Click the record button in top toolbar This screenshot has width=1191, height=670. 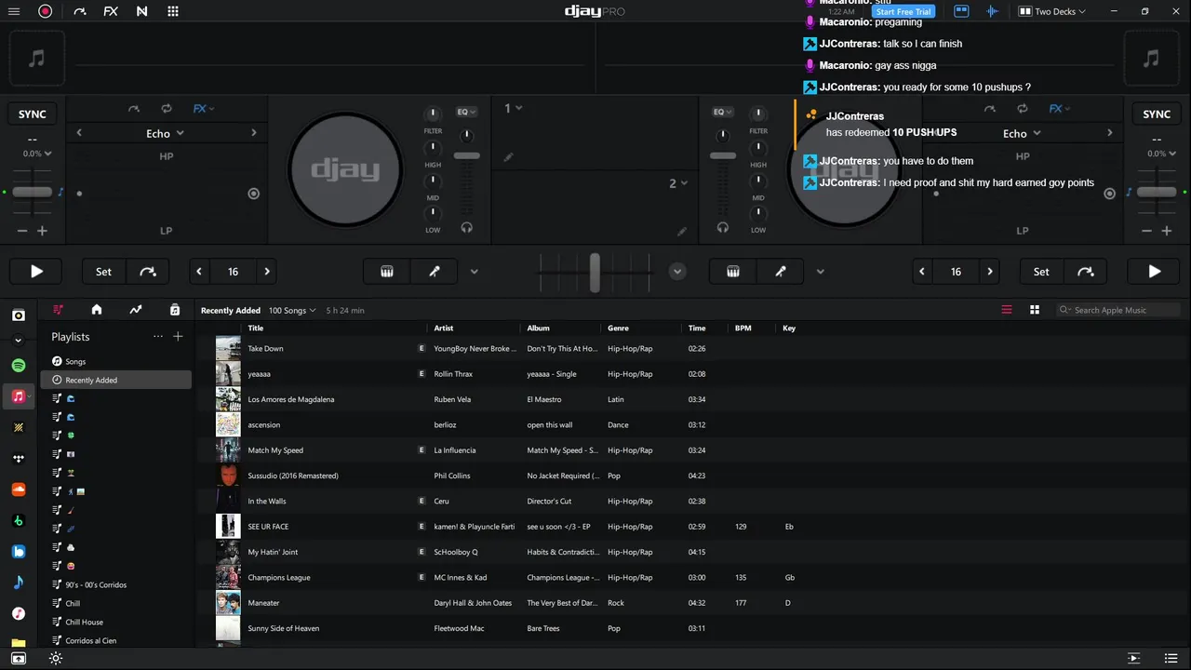[46, 11]
